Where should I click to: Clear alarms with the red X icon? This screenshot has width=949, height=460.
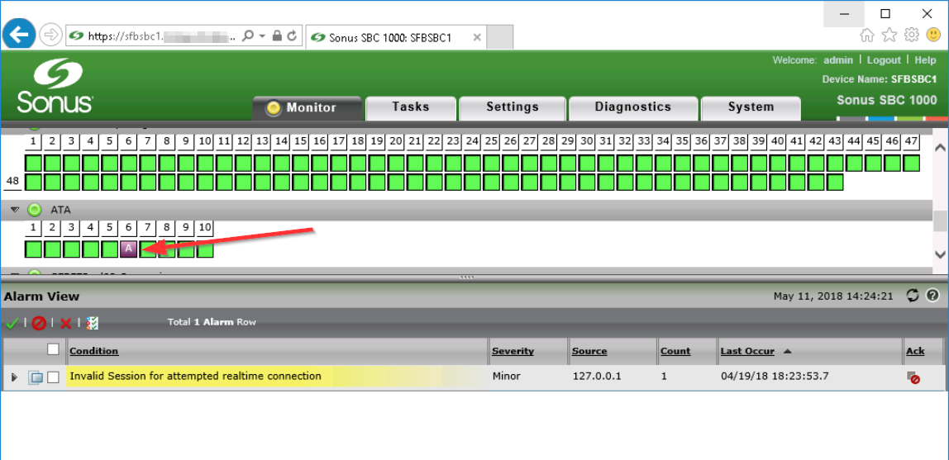pyautogui.click(x=65, y=323)
